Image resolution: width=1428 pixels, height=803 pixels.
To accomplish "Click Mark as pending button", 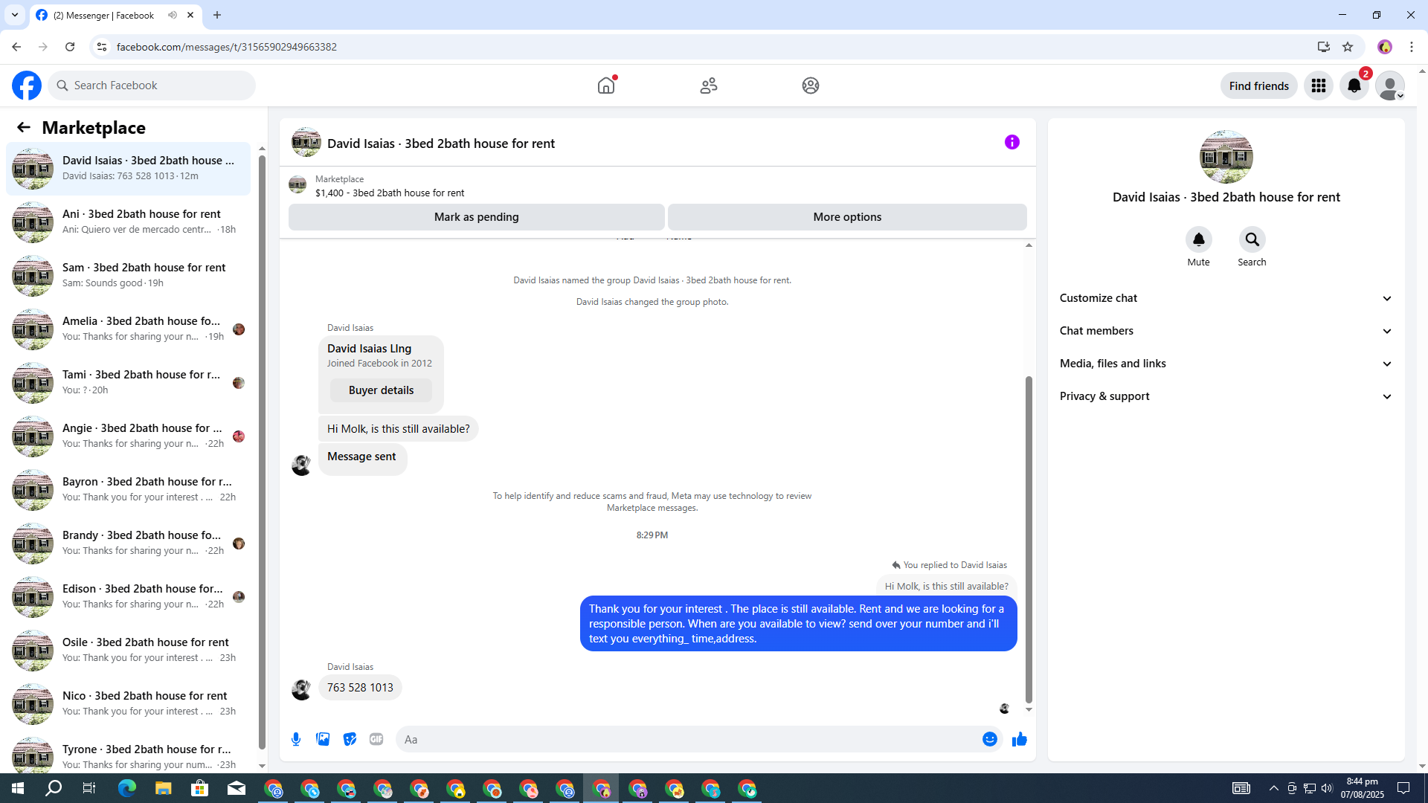I will [x=477, y=217].
